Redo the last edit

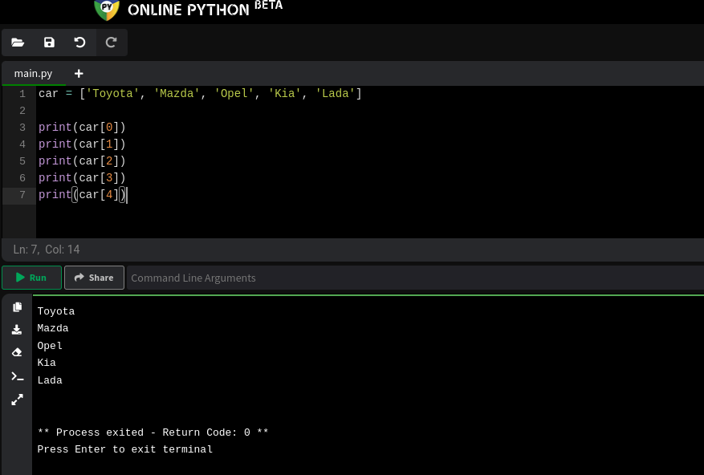tap(112, 43)
